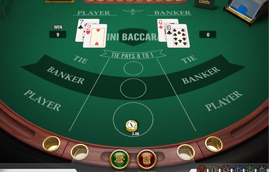Image resolution: width=269 pixels, height=172 pixels.
Task: Click the red Clear Table button
Action: point(147,160)
